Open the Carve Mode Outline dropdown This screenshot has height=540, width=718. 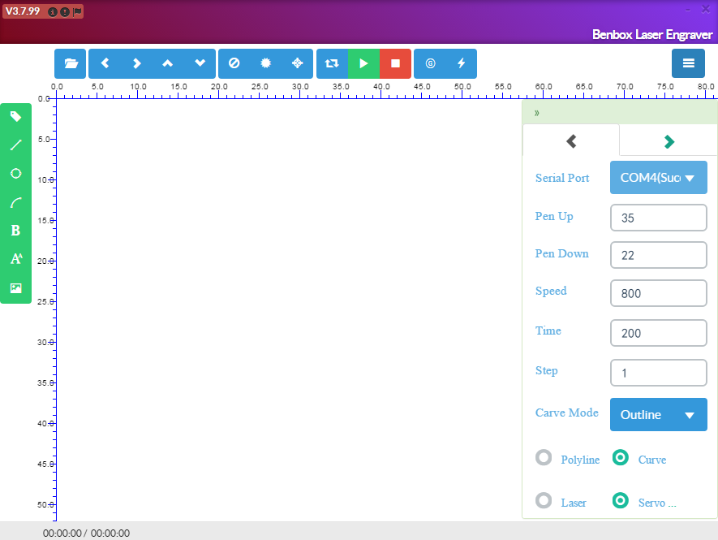coord(659,414)
